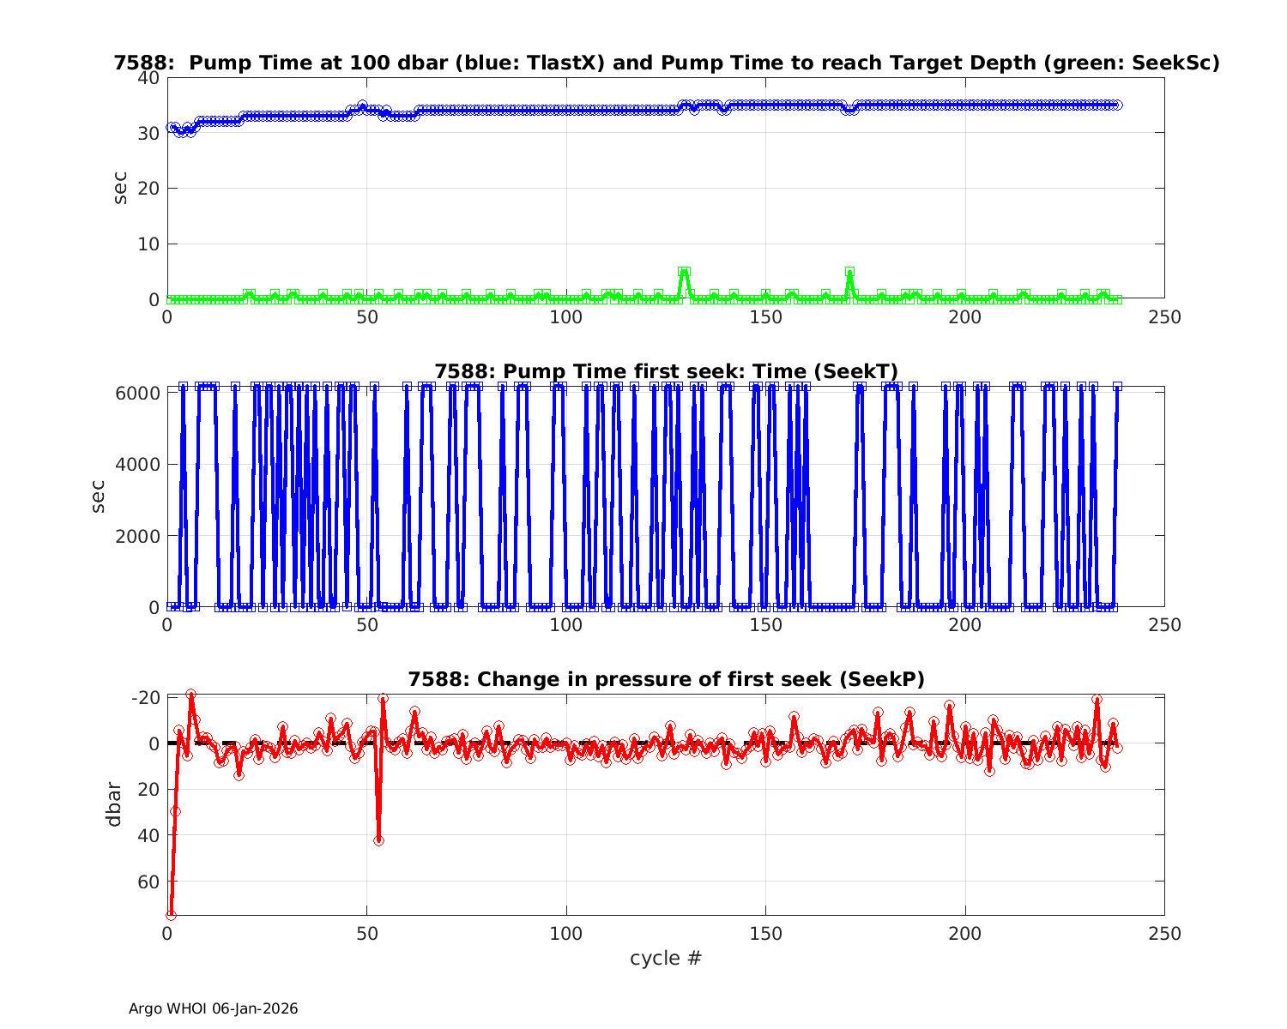Image resolution: width=1287 pixels, height=1029 pixels.
Task: Click the '-20' y-axis tick label on bottom plot
Action: coord(145,697)
